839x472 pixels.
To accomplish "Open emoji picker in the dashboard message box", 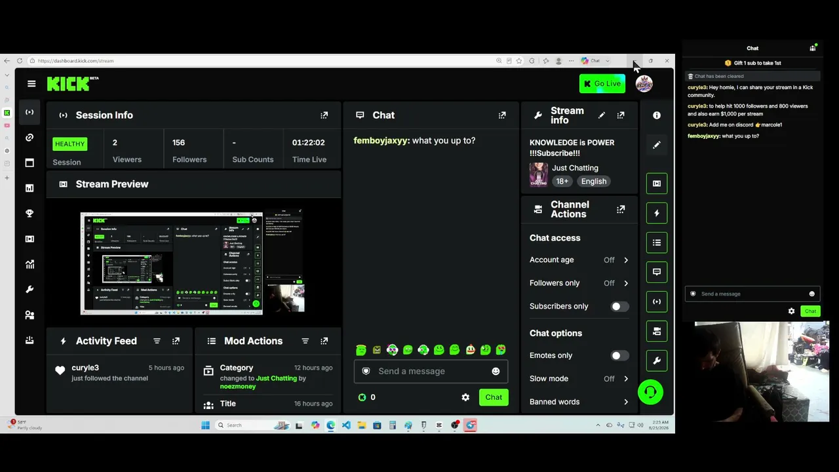I will tap(496, 371).
